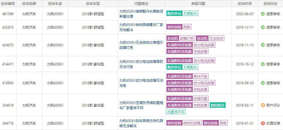
Task: Click 异响 tag in row 432615
Action: tap(187, 27)
